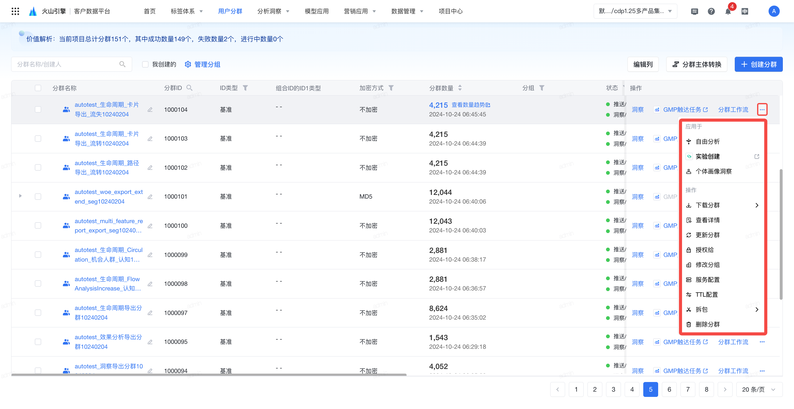Check the row checkbox for 1000102
794x409 pixels.
pos(38,168)
